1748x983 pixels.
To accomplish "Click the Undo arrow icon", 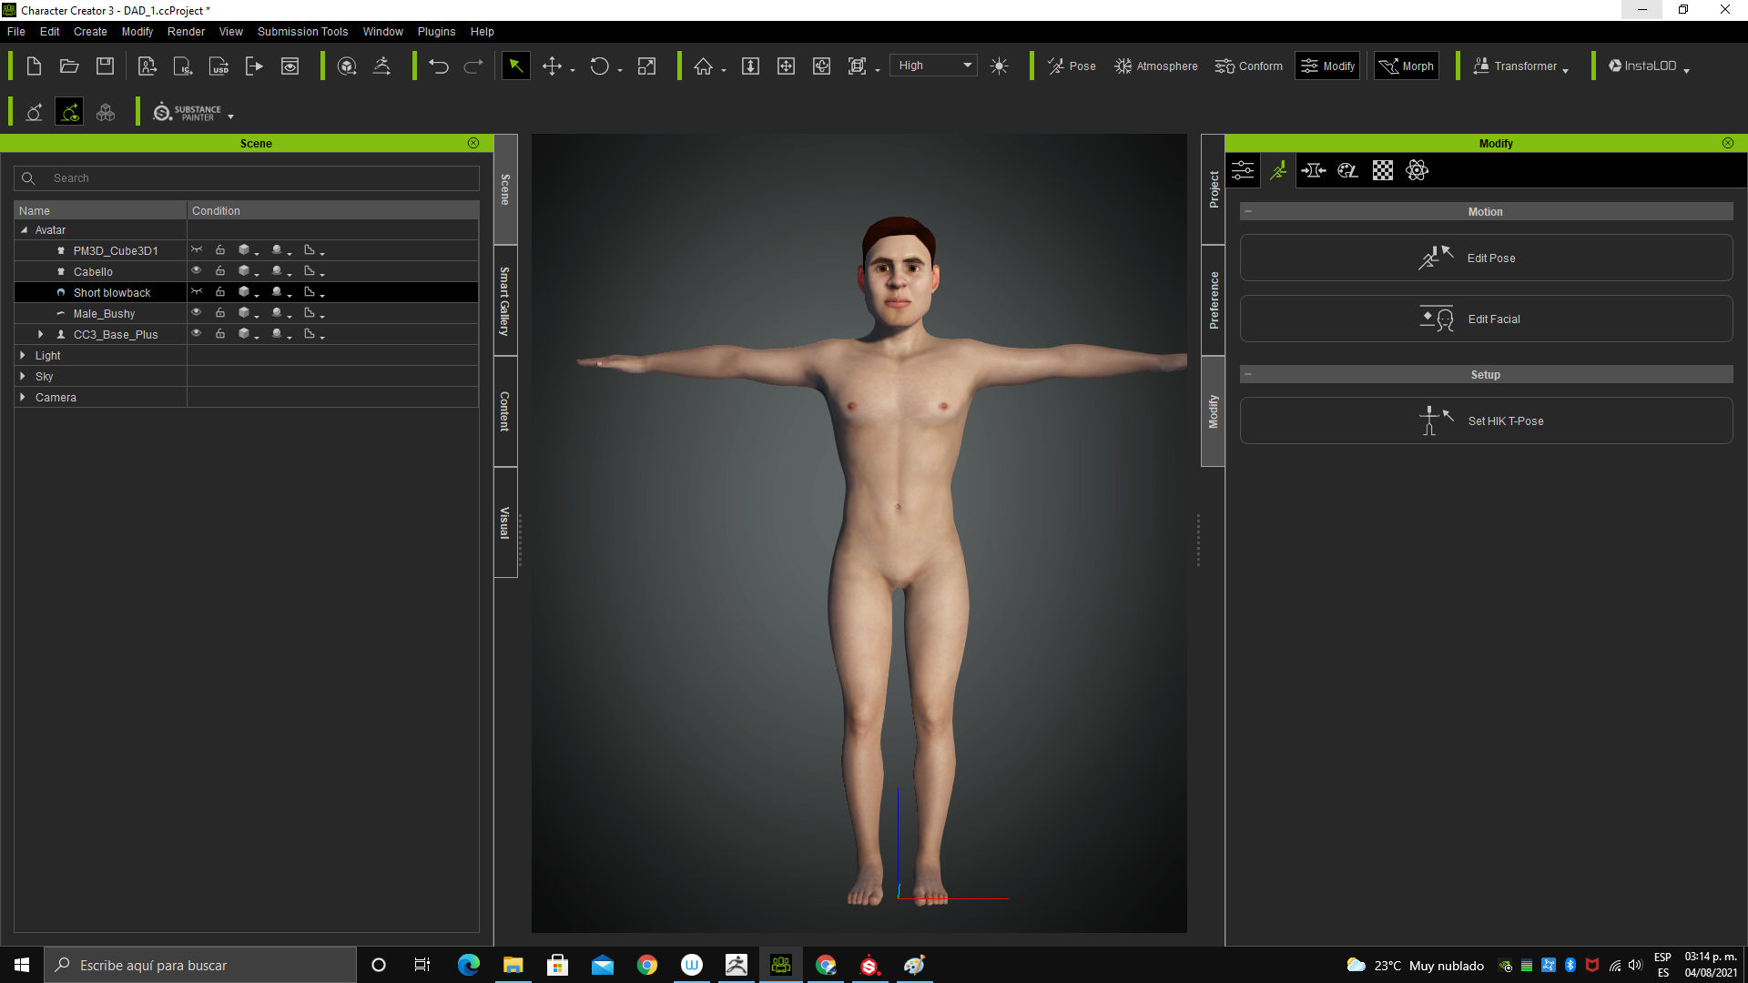I will pos(439,66).
